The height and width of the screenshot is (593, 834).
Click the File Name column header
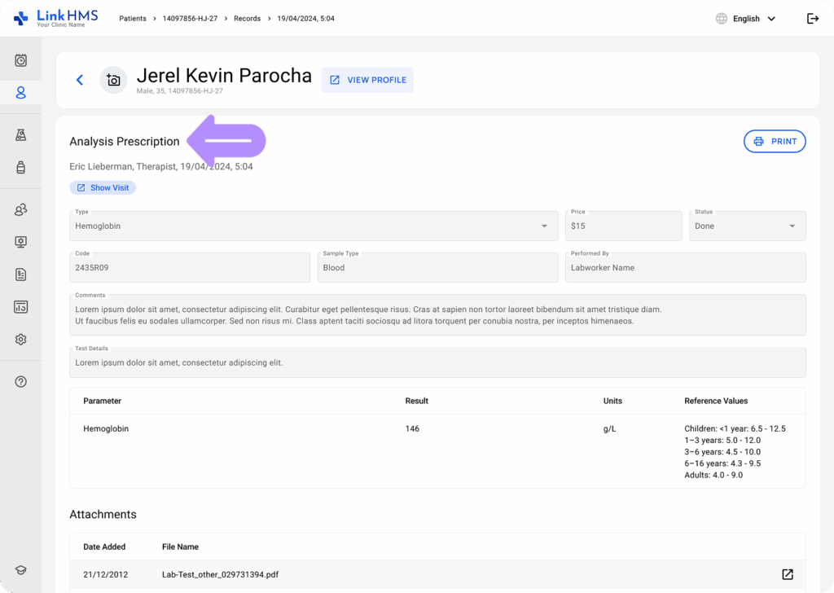180,547
